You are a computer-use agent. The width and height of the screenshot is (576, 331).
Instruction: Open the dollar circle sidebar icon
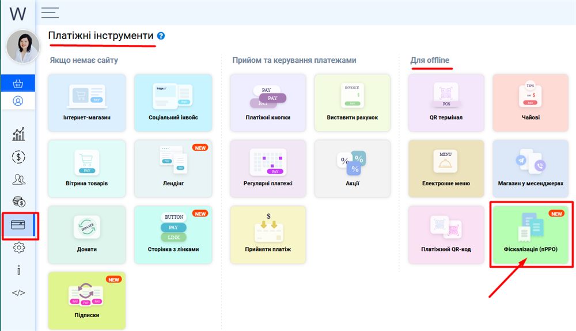[18, 157]
